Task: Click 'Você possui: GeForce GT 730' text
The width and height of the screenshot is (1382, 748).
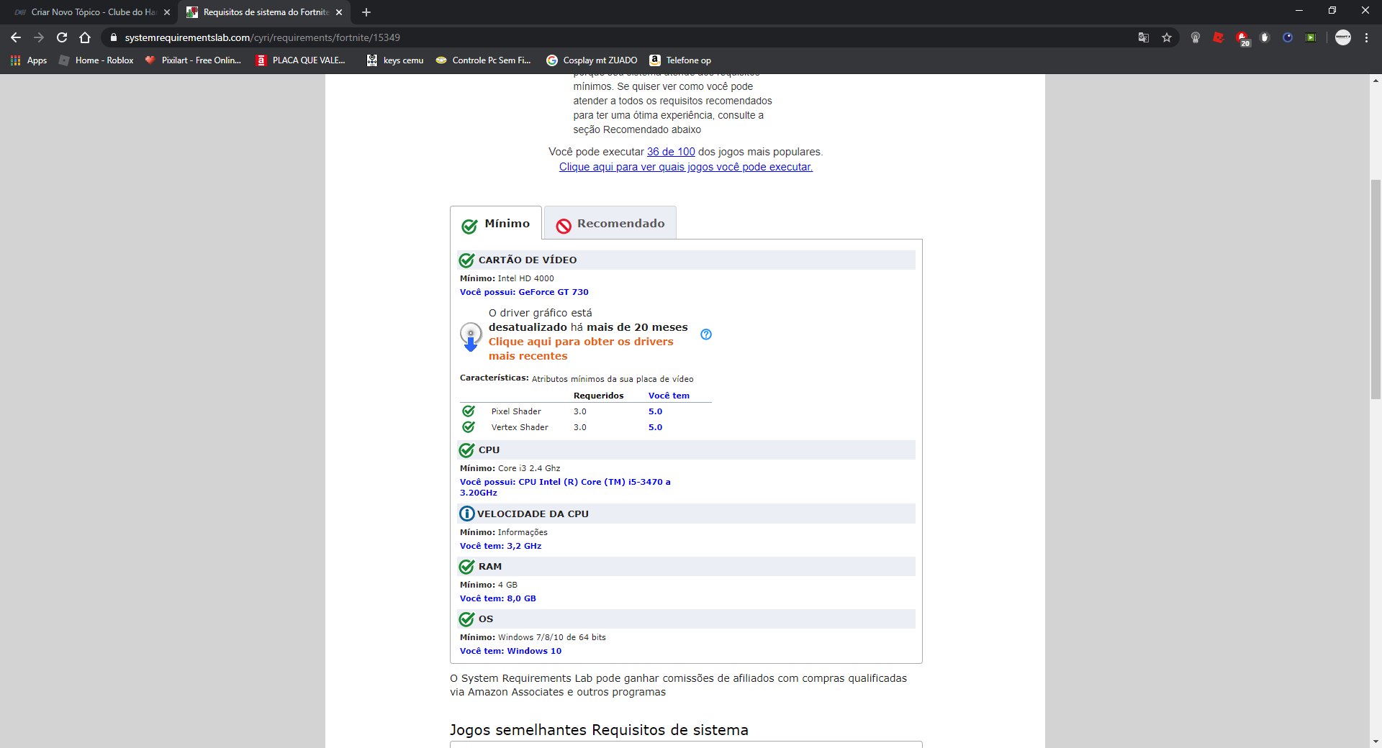Action: tap(524, 292)
